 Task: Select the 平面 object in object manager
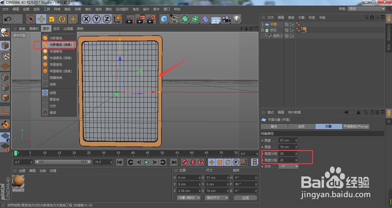[x=273, y=24]
